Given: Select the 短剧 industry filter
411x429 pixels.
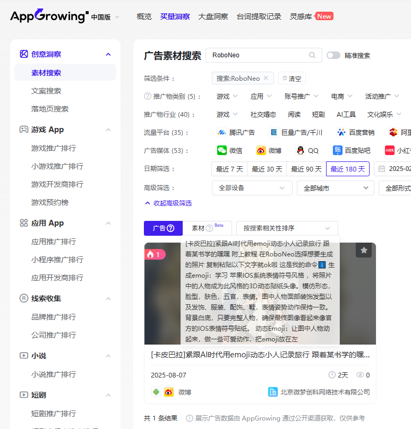Looking at the screenshot, I should (x=319, y=114).
